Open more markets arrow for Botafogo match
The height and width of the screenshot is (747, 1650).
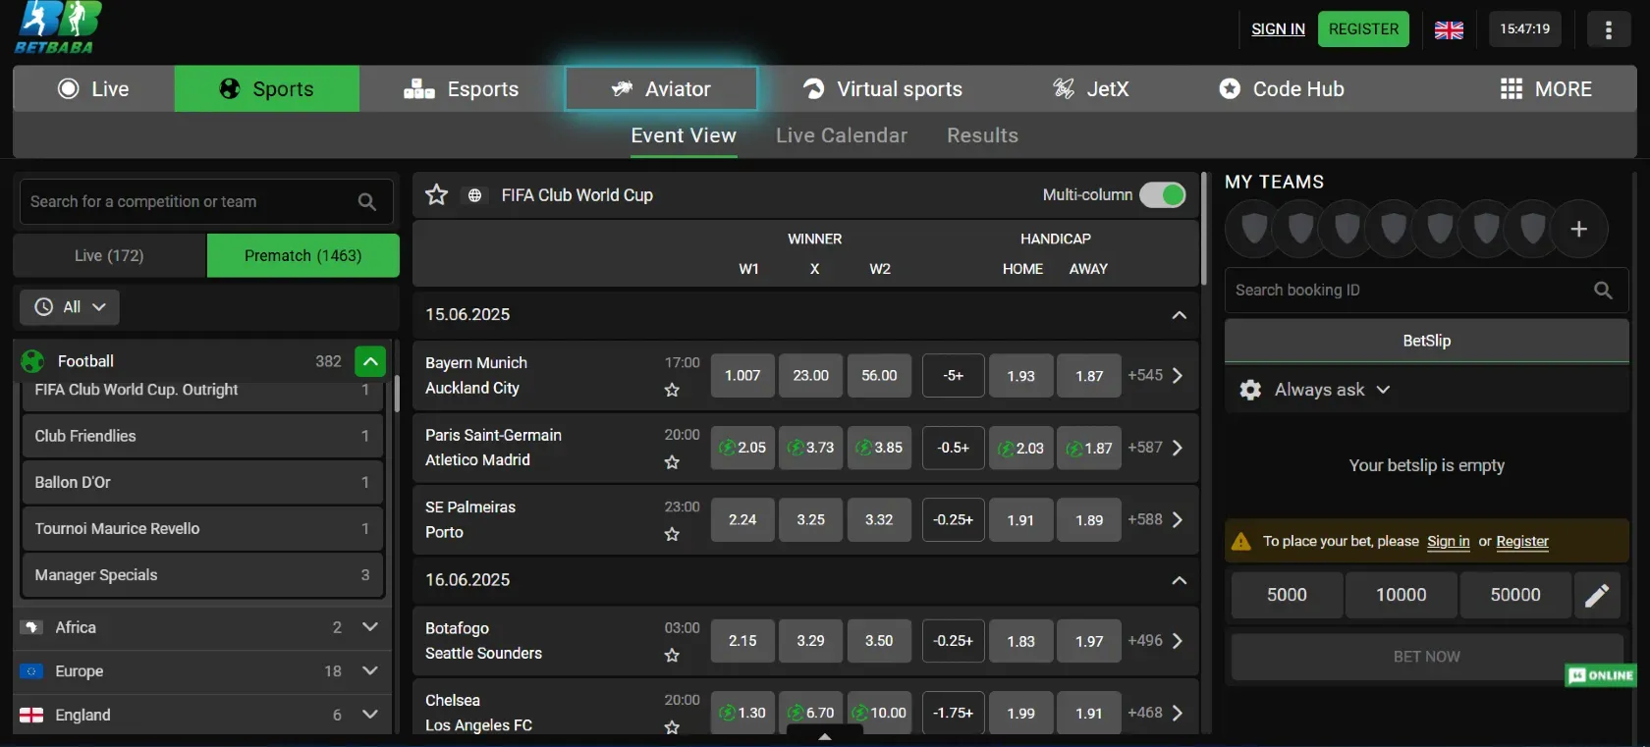(x=1178, y=641)
